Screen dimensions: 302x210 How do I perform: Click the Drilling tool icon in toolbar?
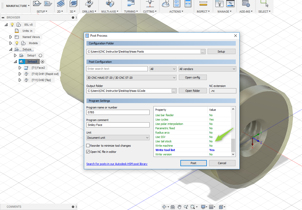pos(89,4)
